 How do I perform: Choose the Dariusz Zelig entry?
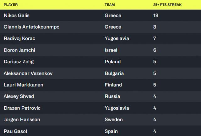[19, 62]
